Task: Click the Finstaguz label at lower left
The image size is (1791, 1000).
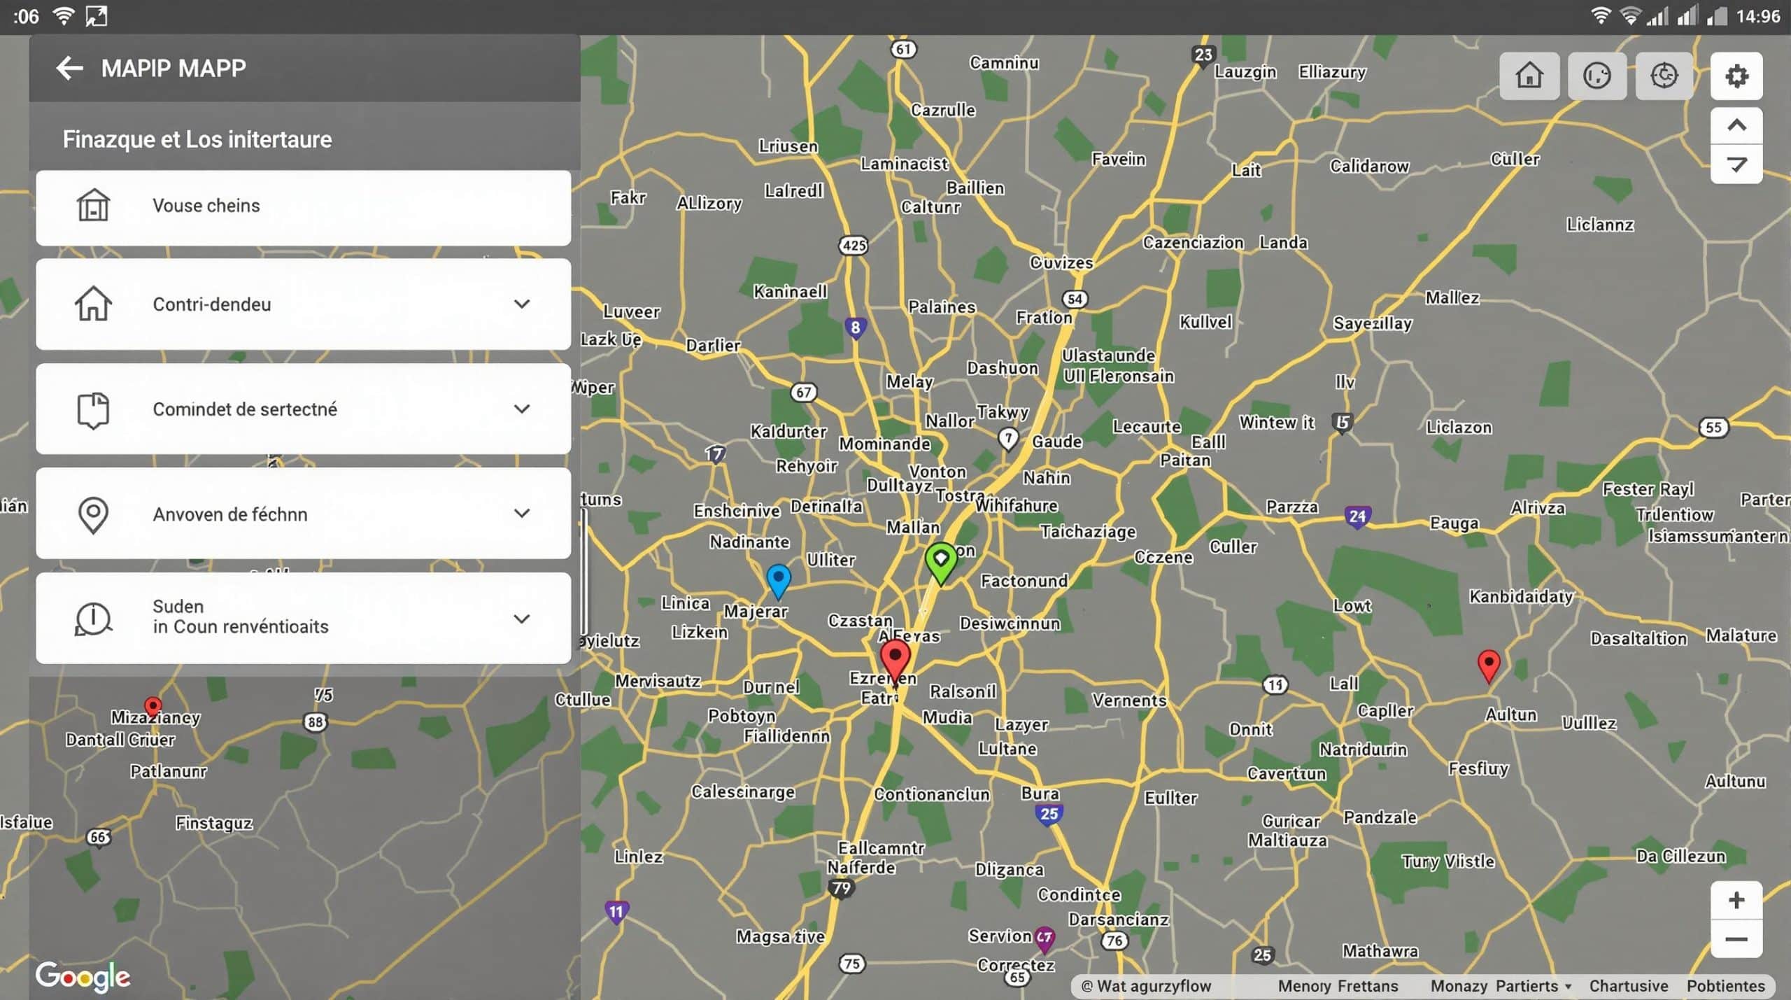Action: (214, 824)
